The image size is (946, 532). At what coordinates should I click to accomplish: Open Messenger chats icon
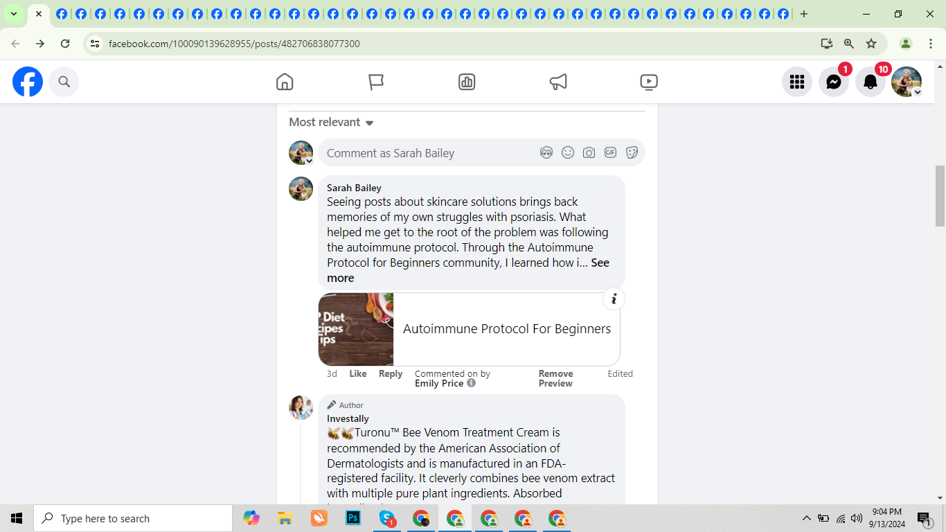click(x=834, y=82)
